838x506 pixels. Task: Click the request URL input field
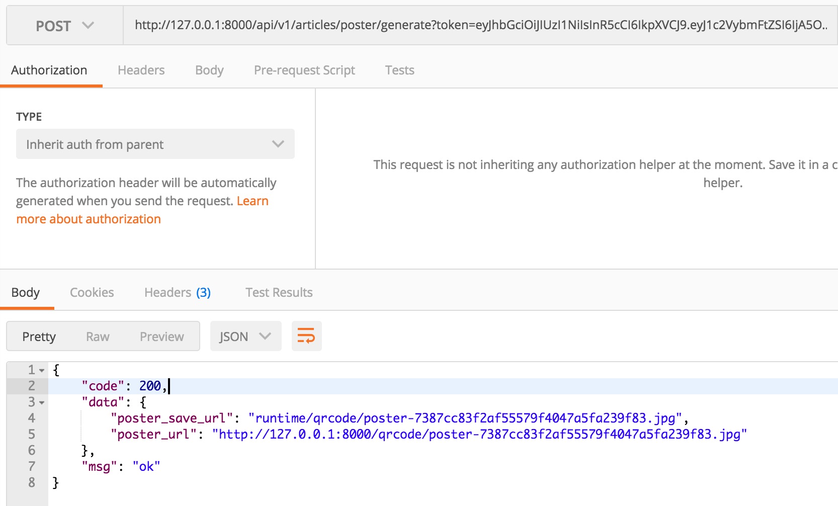click(480, 25)
